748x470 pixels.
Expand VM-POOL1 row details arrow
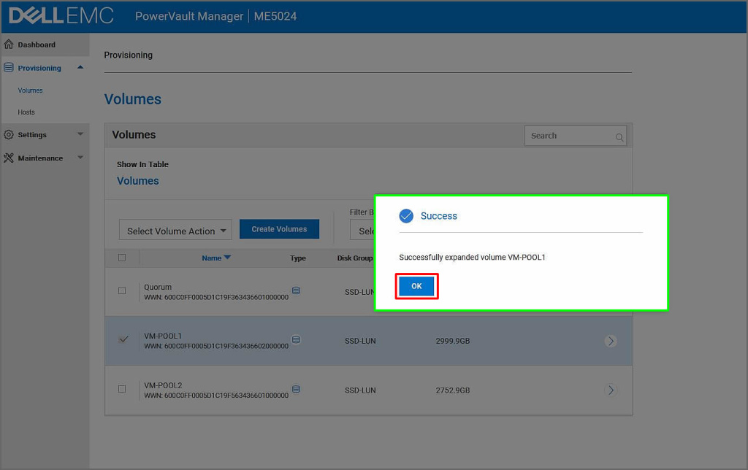pos(611,341)
